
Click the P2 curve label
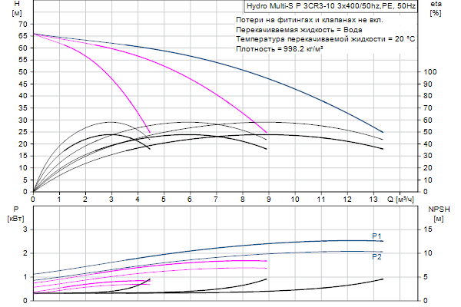click(376, 256)
